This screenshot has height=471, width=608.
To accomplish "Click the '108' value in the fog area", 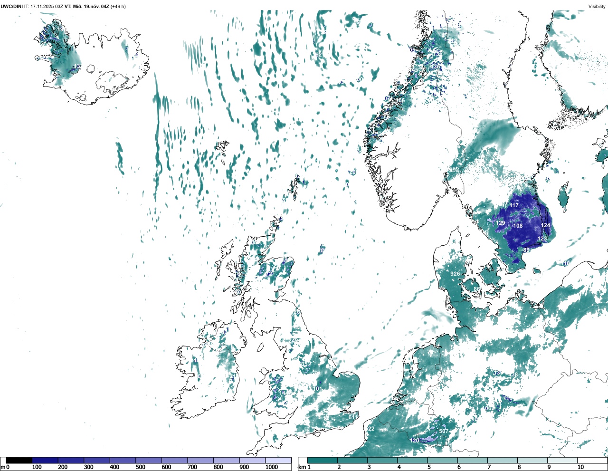I will click(x=518, y=226).
